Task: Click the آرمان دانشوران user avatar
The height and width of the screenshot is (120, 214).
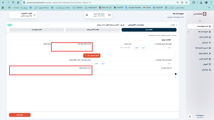Action: click(35, 15)
